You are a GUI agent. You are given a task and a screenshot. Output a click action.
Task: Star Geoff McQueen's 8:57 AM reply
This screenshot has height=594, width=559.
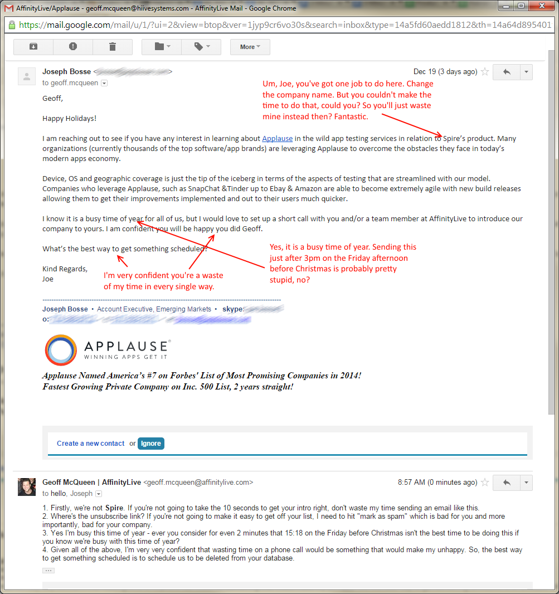point(485,483)
